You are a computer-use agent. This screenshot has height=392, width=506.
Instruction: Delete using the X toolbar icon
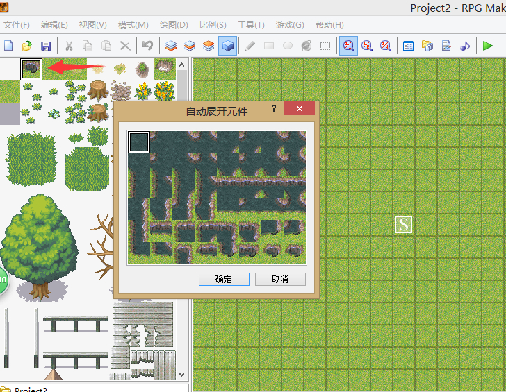click(125, 46)
